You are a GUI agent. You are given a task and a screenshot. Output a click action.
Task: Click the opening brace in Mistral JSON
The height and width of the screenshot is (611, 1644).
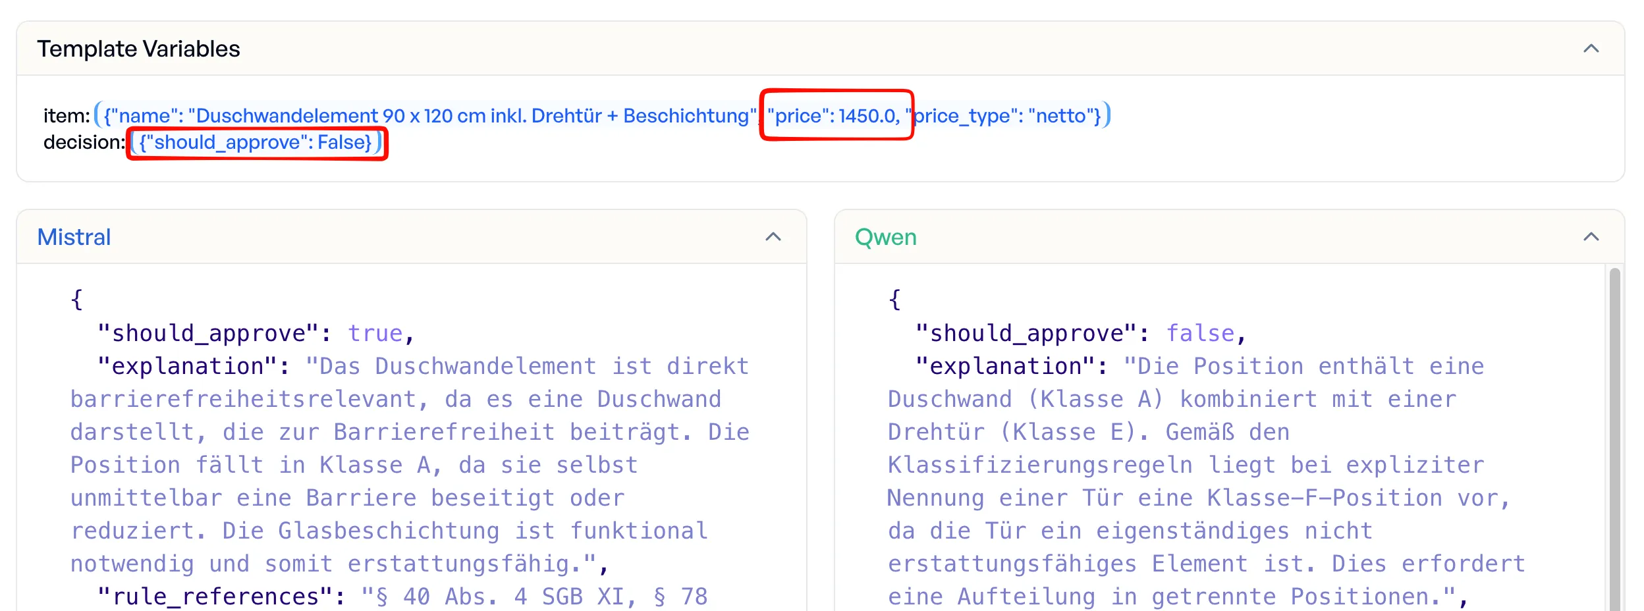click(x=77, y=300)
